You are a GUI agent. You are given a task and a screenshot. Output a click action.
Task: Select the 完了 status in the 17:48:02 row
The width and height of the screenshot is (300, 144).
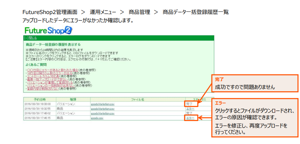click(x=189, y=113)
